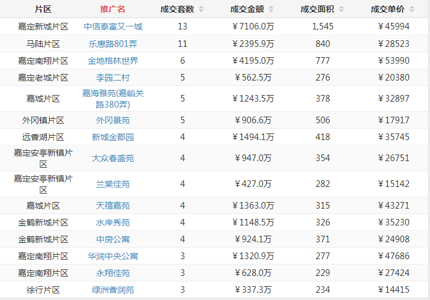
Task: Click the 1,545 area value
Action: [x=322, y=26]
